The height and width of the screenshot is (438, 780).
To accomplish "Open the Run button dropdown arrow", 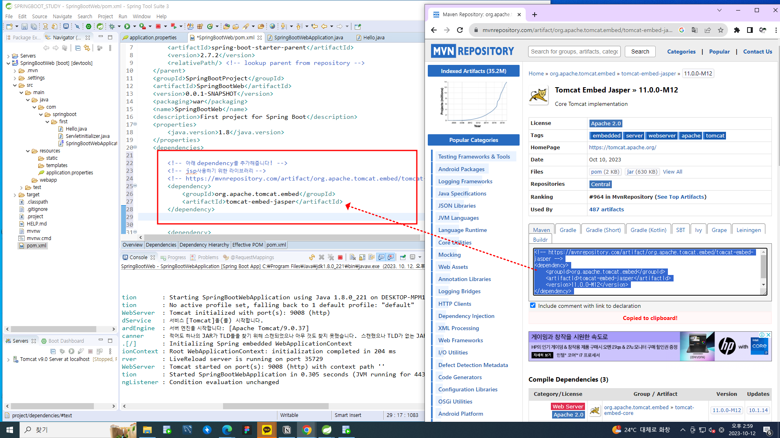I will [134, 26].
